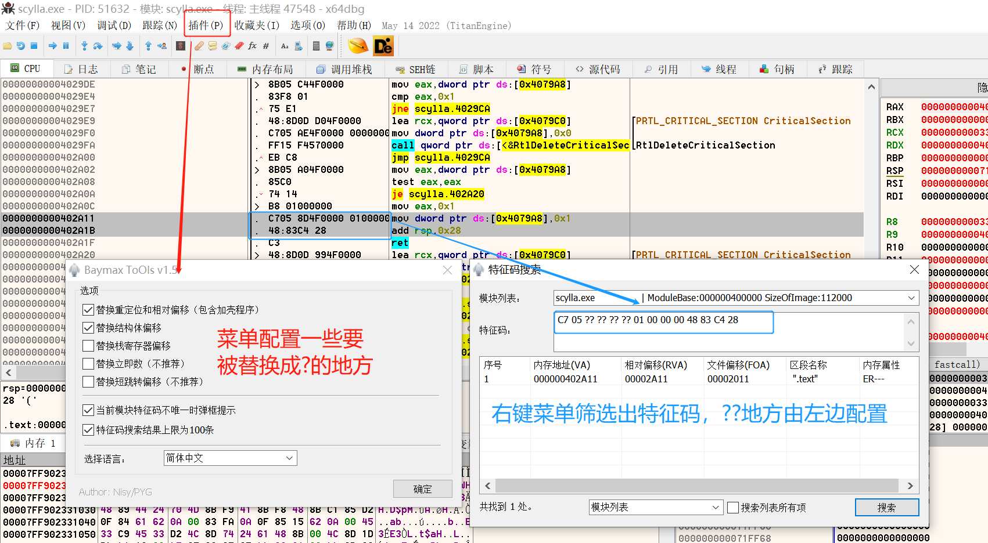988x543 pixels.
Task: Click the 搜索 button
Action: tap(887, 508)
